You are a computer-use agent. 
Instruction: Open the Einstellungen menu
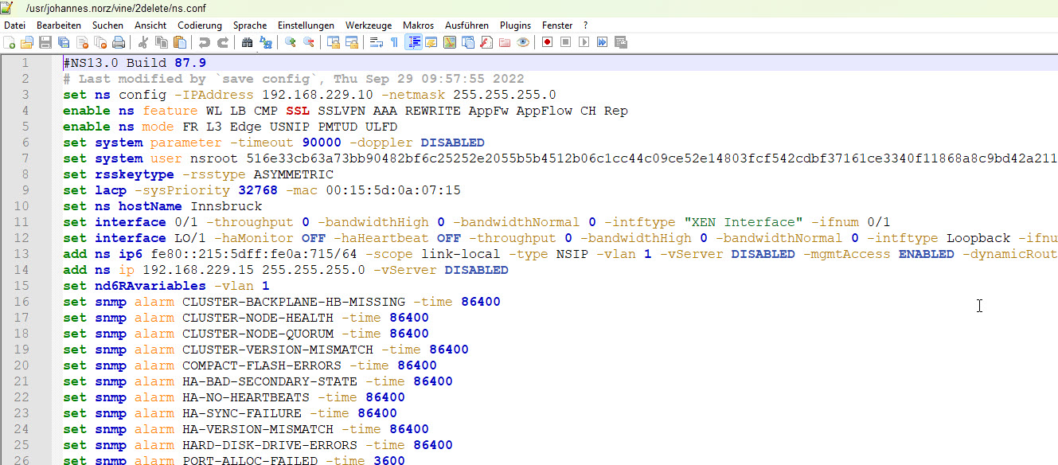(306, 25)
